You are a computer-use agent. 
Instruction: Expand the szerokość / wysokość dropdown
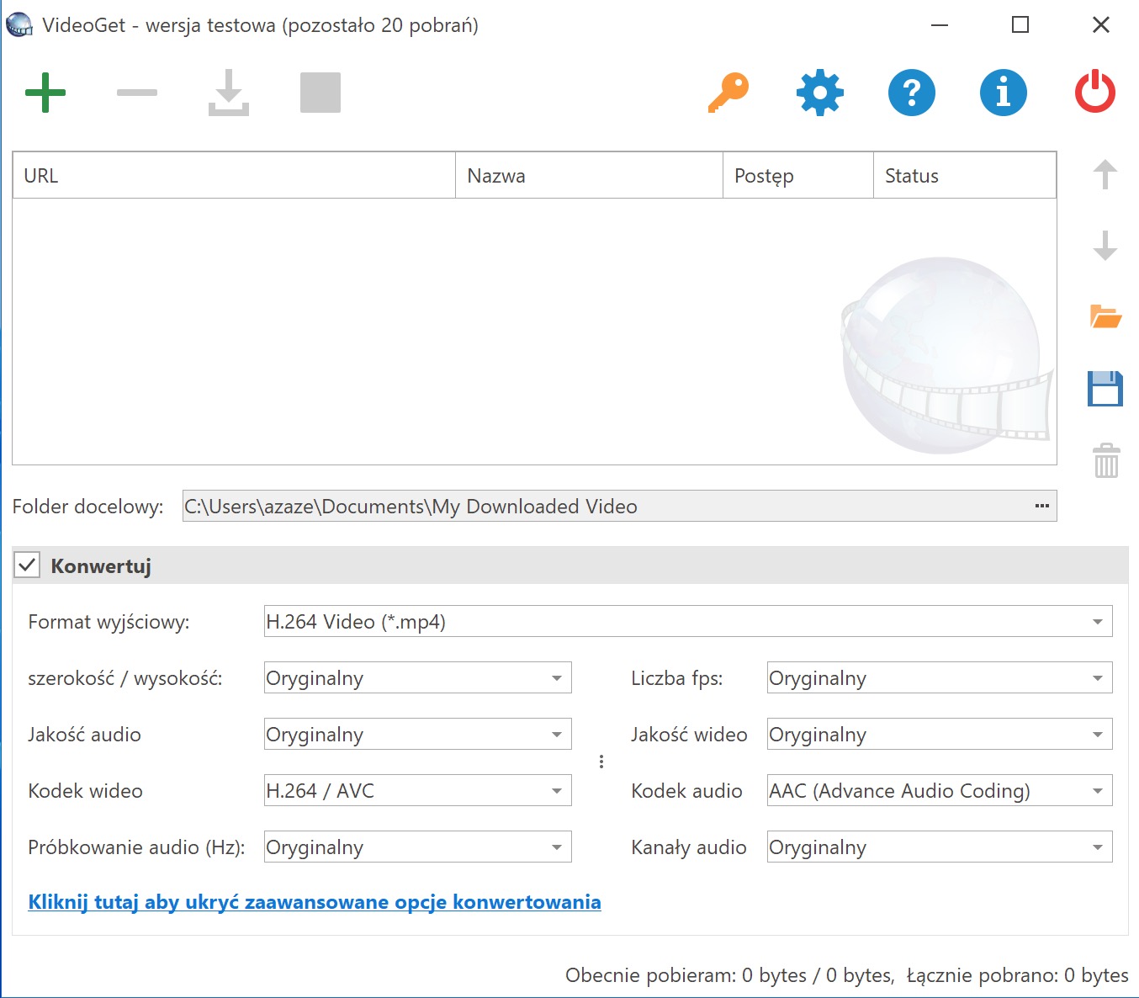(x=418, y=678)
